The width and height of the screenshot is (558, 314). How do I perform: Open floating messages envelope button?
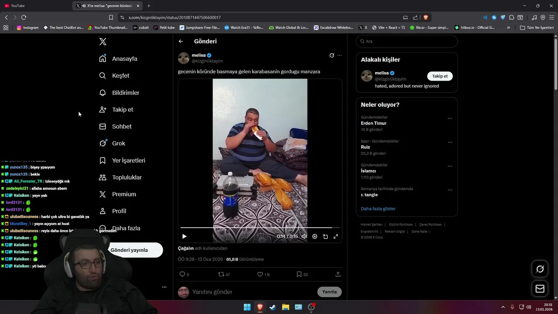point(540,289)
